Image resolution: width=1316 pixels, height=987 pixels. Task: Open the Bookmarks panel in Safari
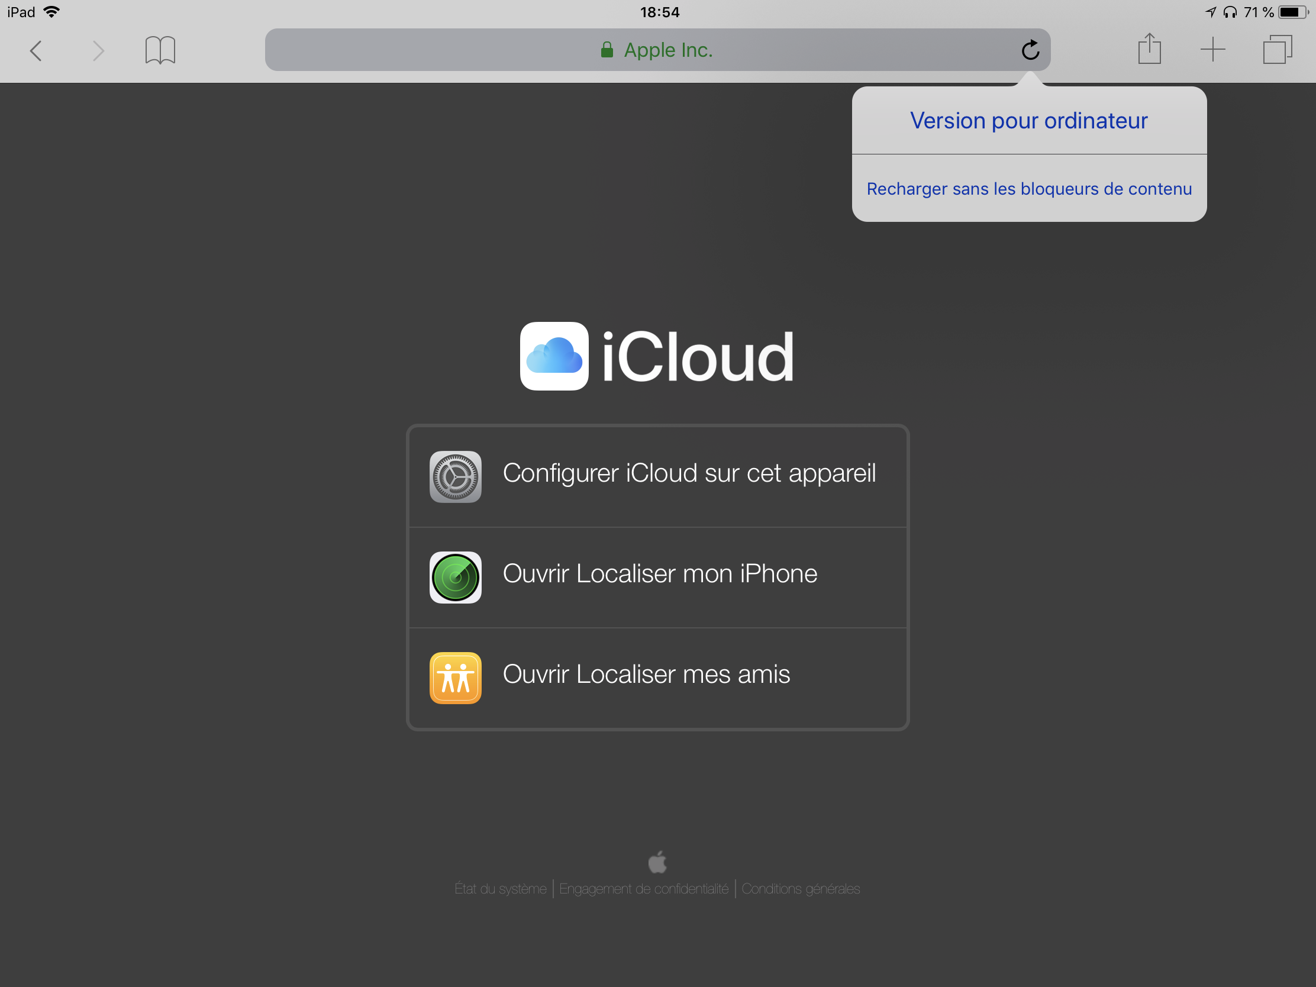coord(159,50)
